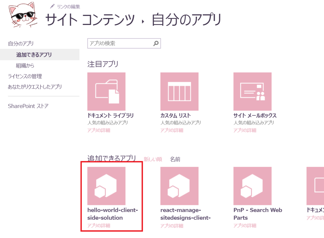Select 自分のアプリ in sidebar

(21, 44)
